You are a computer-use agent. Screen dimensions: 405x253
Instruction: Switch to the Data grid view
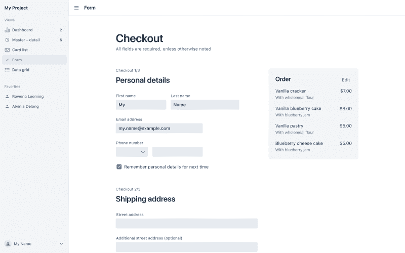click(x=21, y=70)
